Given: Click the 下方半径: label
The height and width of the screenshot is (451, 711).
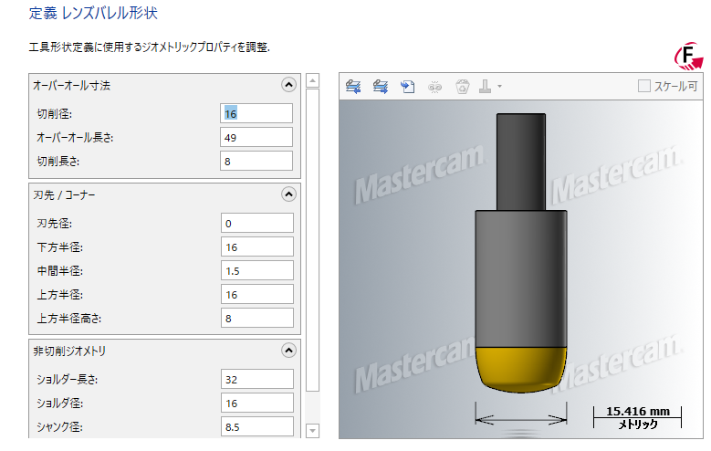Looking at the screenshot, I should pyautogui.click(x=60, y=247).
